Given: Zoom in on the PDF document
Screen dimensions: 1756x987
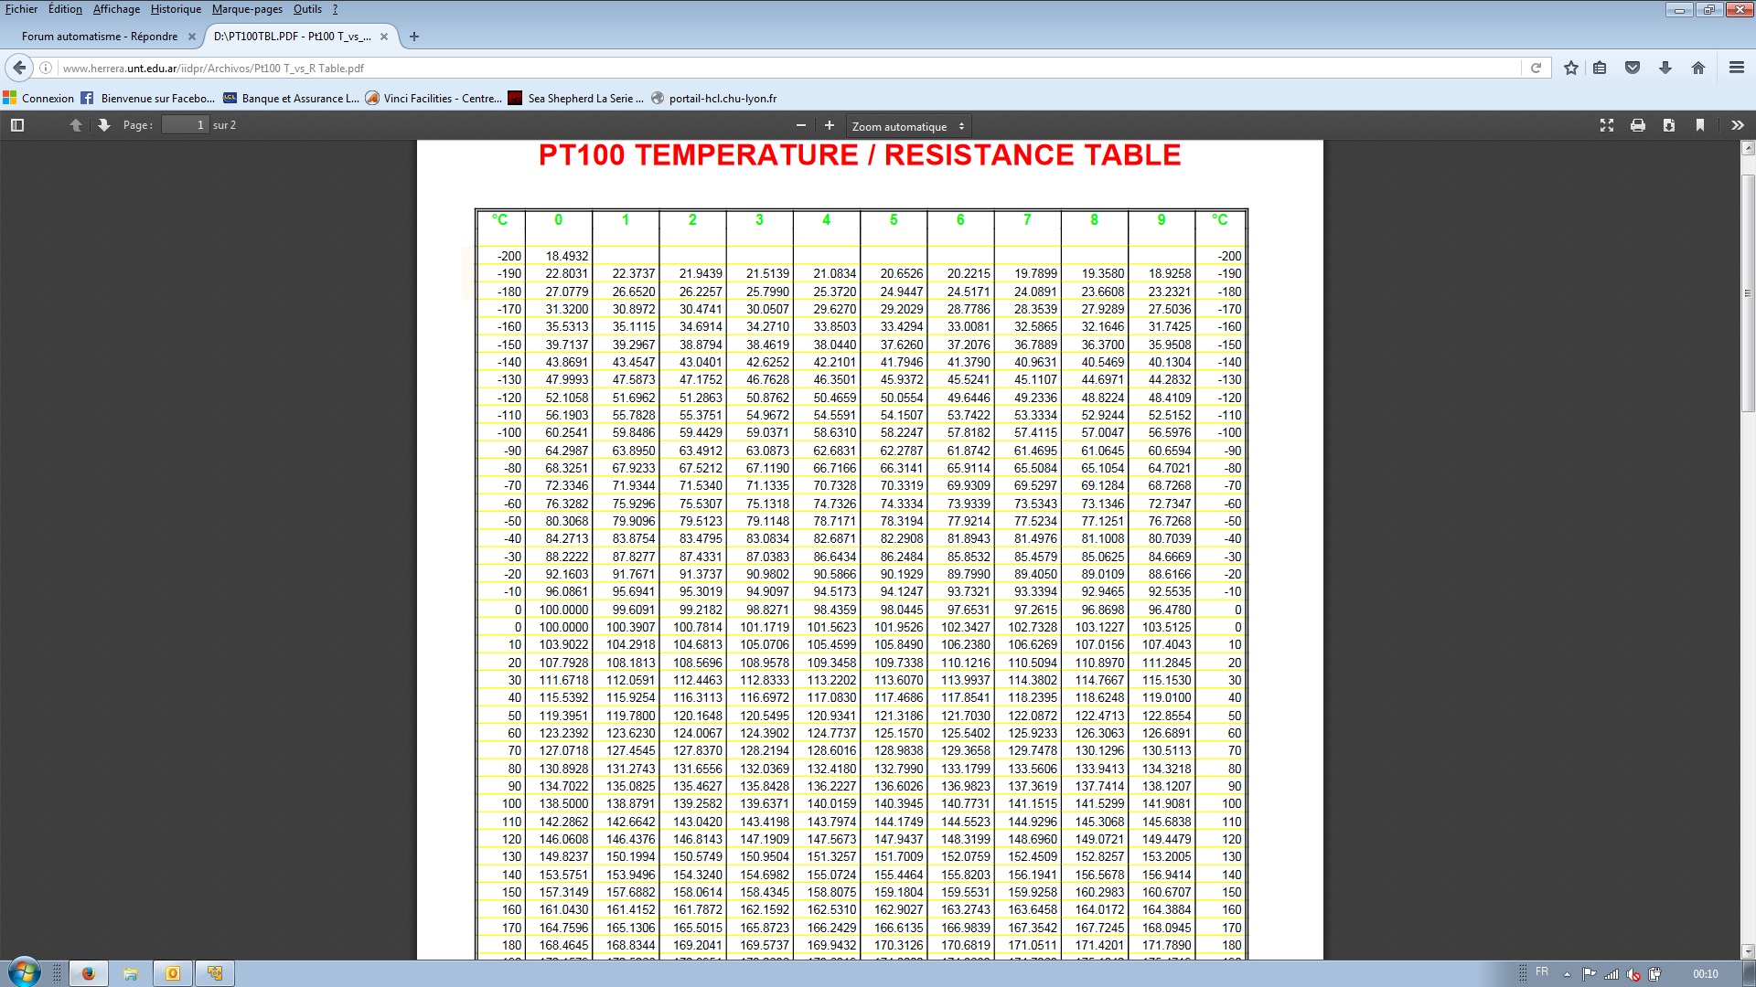Looking at the screenshot, I should pyautogui.click(x=830, y=125).
